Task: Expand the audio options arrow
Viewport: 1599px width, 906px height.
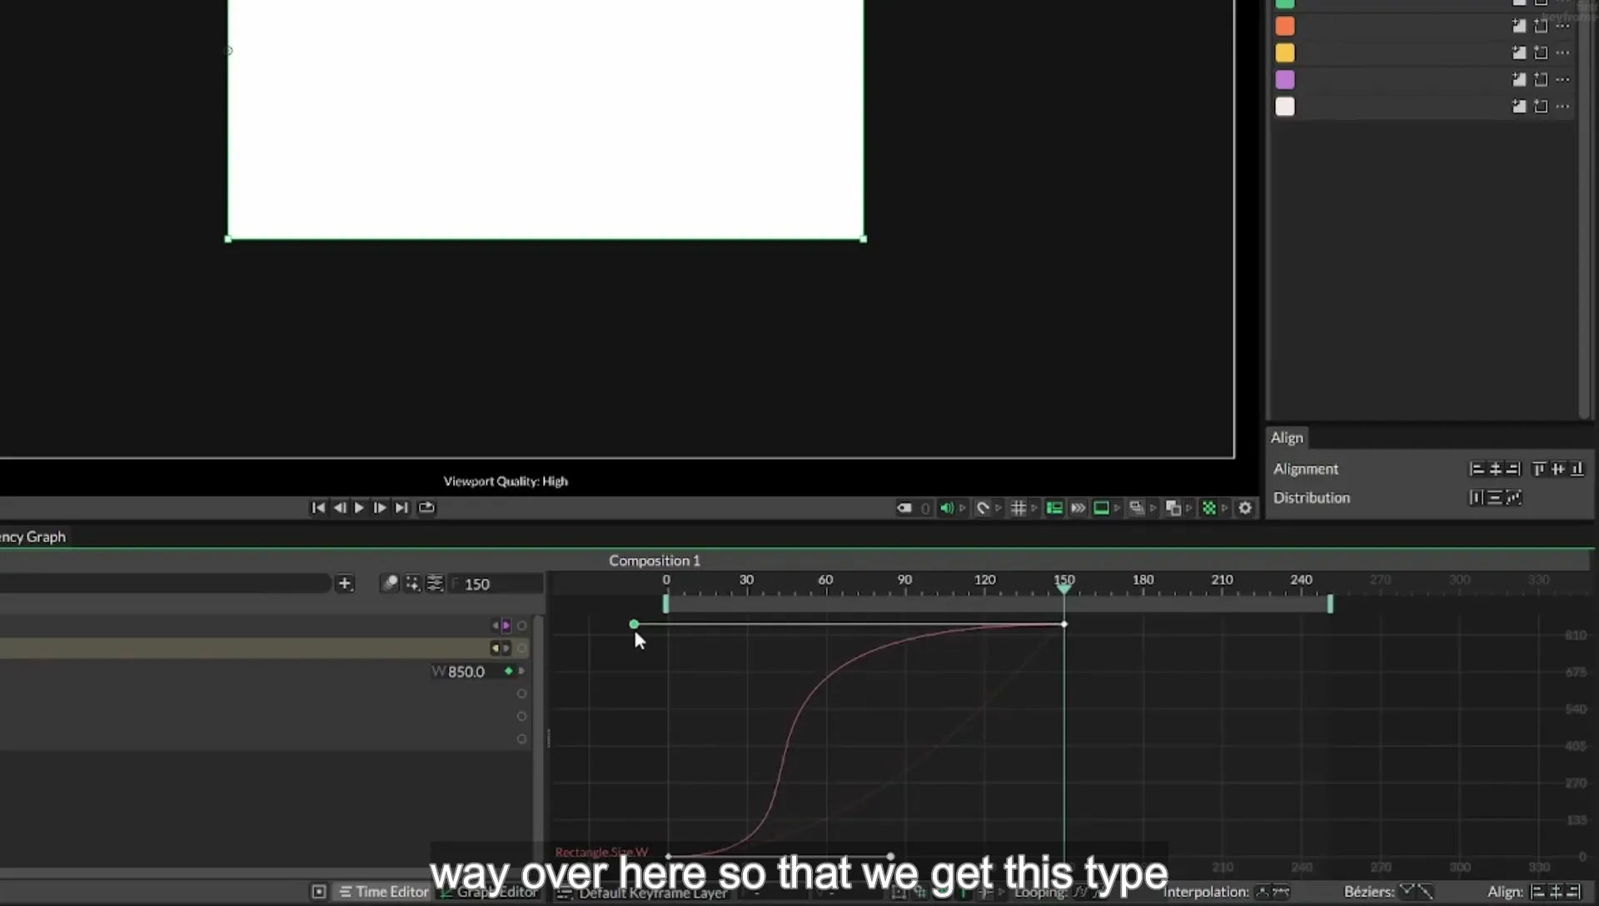Action: click(963, 508)
